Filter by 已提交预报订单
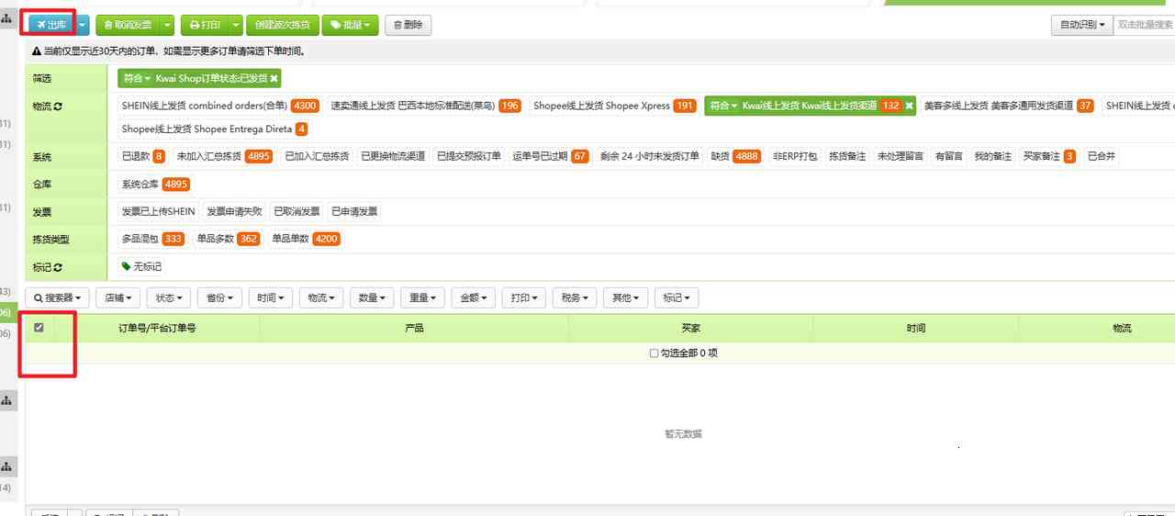Image resolution: width=1175 pixels, height=516 pixels. (x=469, y=156)
